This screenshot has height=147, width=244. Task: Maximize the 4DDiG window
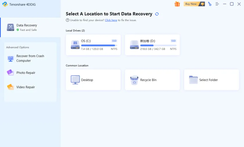tap(232, 4)
